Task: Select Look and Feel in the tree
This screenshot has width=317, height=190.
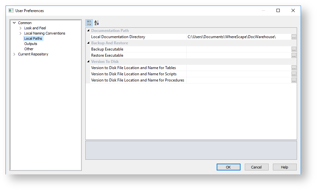Action: pos(35,28)
